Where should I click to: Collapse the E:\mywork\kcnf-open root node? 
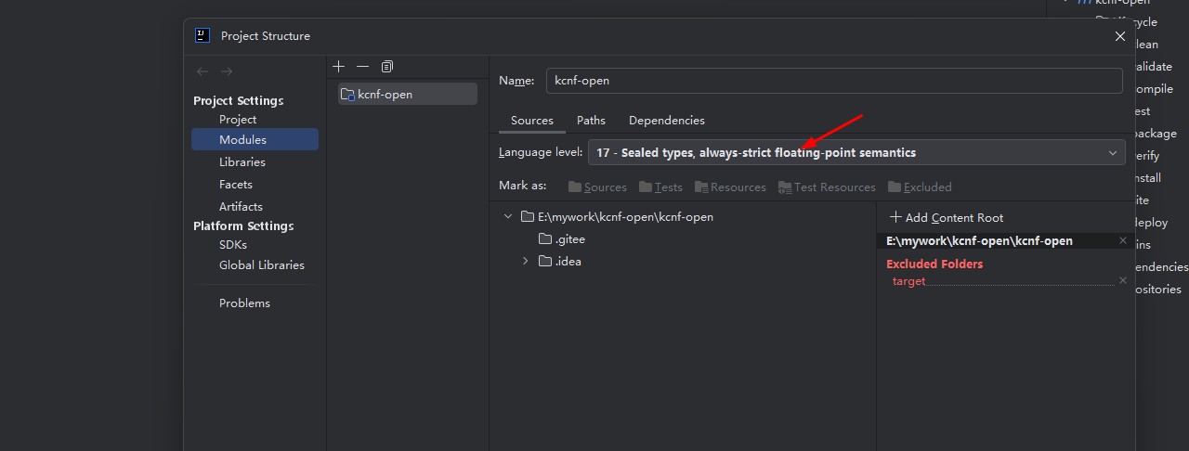point(507,216)
